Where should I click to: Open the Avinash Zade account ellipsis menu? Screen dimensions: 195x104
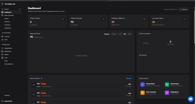click(20, 101)
